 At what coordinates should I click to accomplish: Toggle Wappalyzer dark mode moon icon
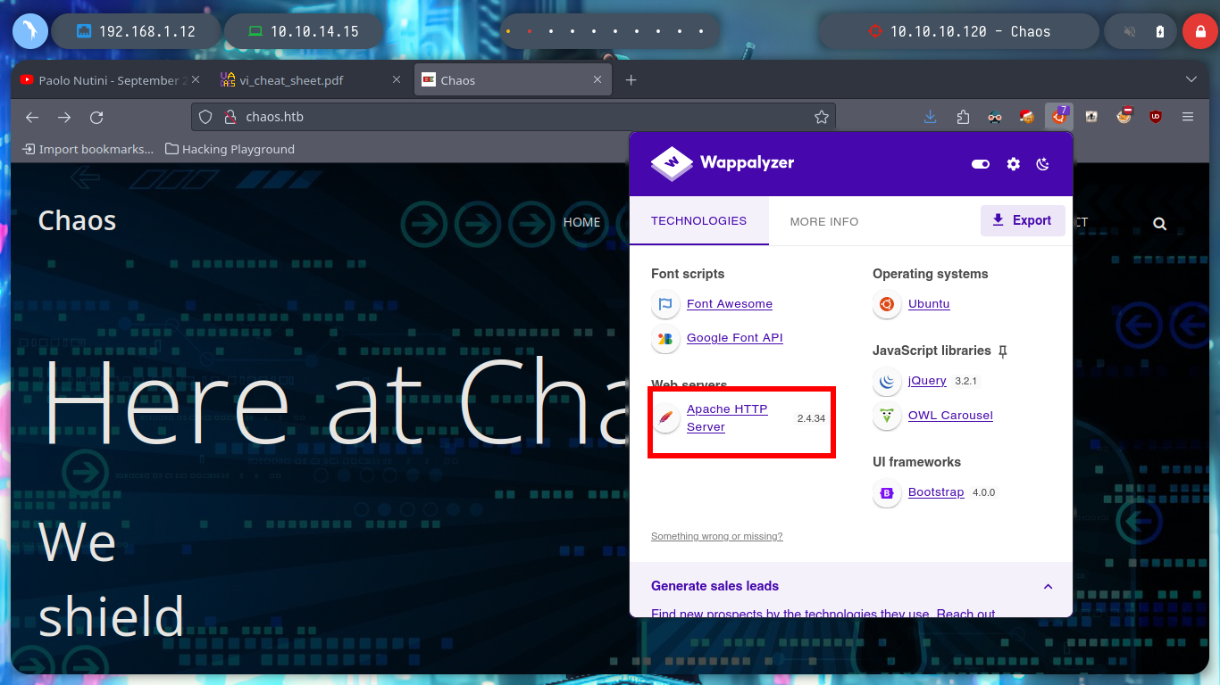[x=1042, y=164]
